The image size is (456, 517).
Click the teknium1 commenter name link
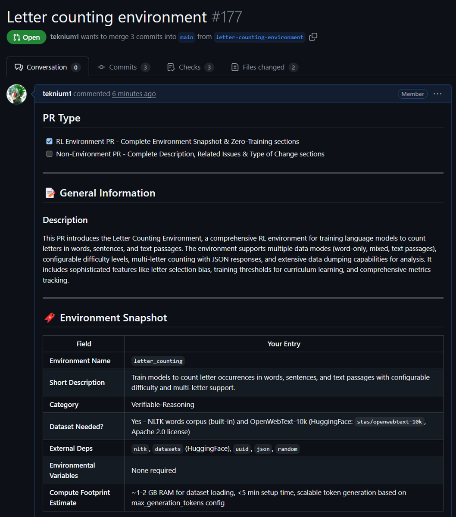tap(57, 93)
